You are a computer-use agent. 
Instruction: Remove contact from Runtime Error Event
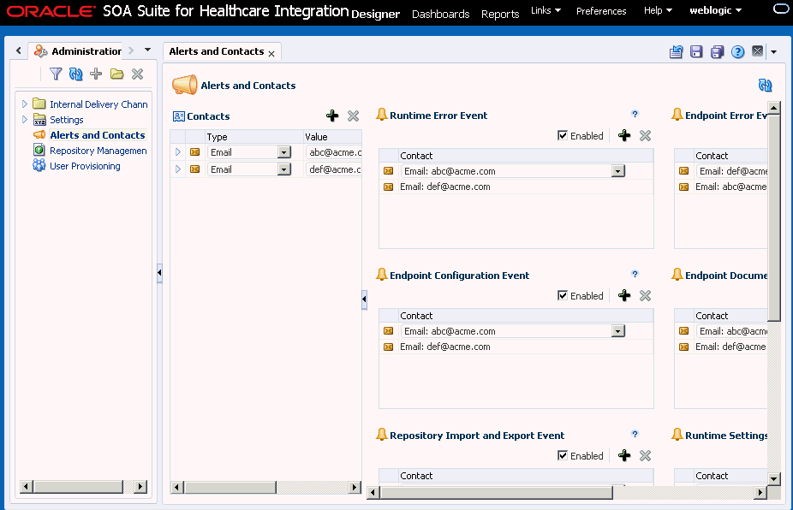pos(645,135)
